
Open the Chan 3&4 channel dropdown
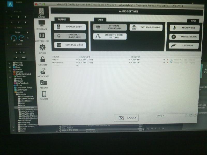(x=164, y=60)
